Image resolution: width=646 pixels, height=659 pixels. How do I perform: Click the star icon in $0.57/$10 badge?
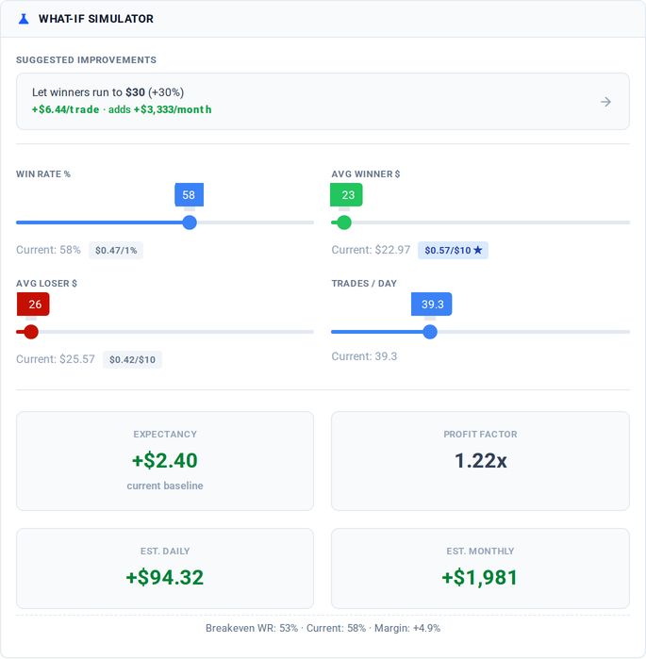click(x=478, y=250)
